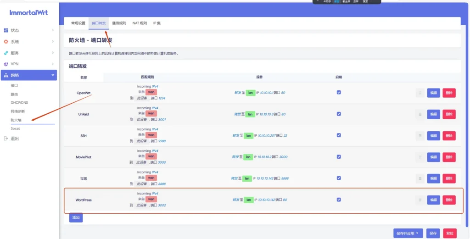Click the drag handle icon for MoviePilot rule
470x239 pixels.
pos(420,157)
